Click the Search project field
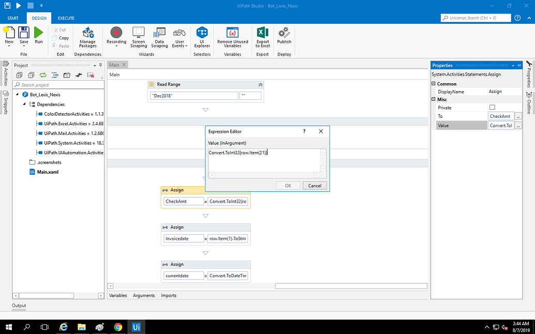The image size is (535, 334). (x=57, y=85)
